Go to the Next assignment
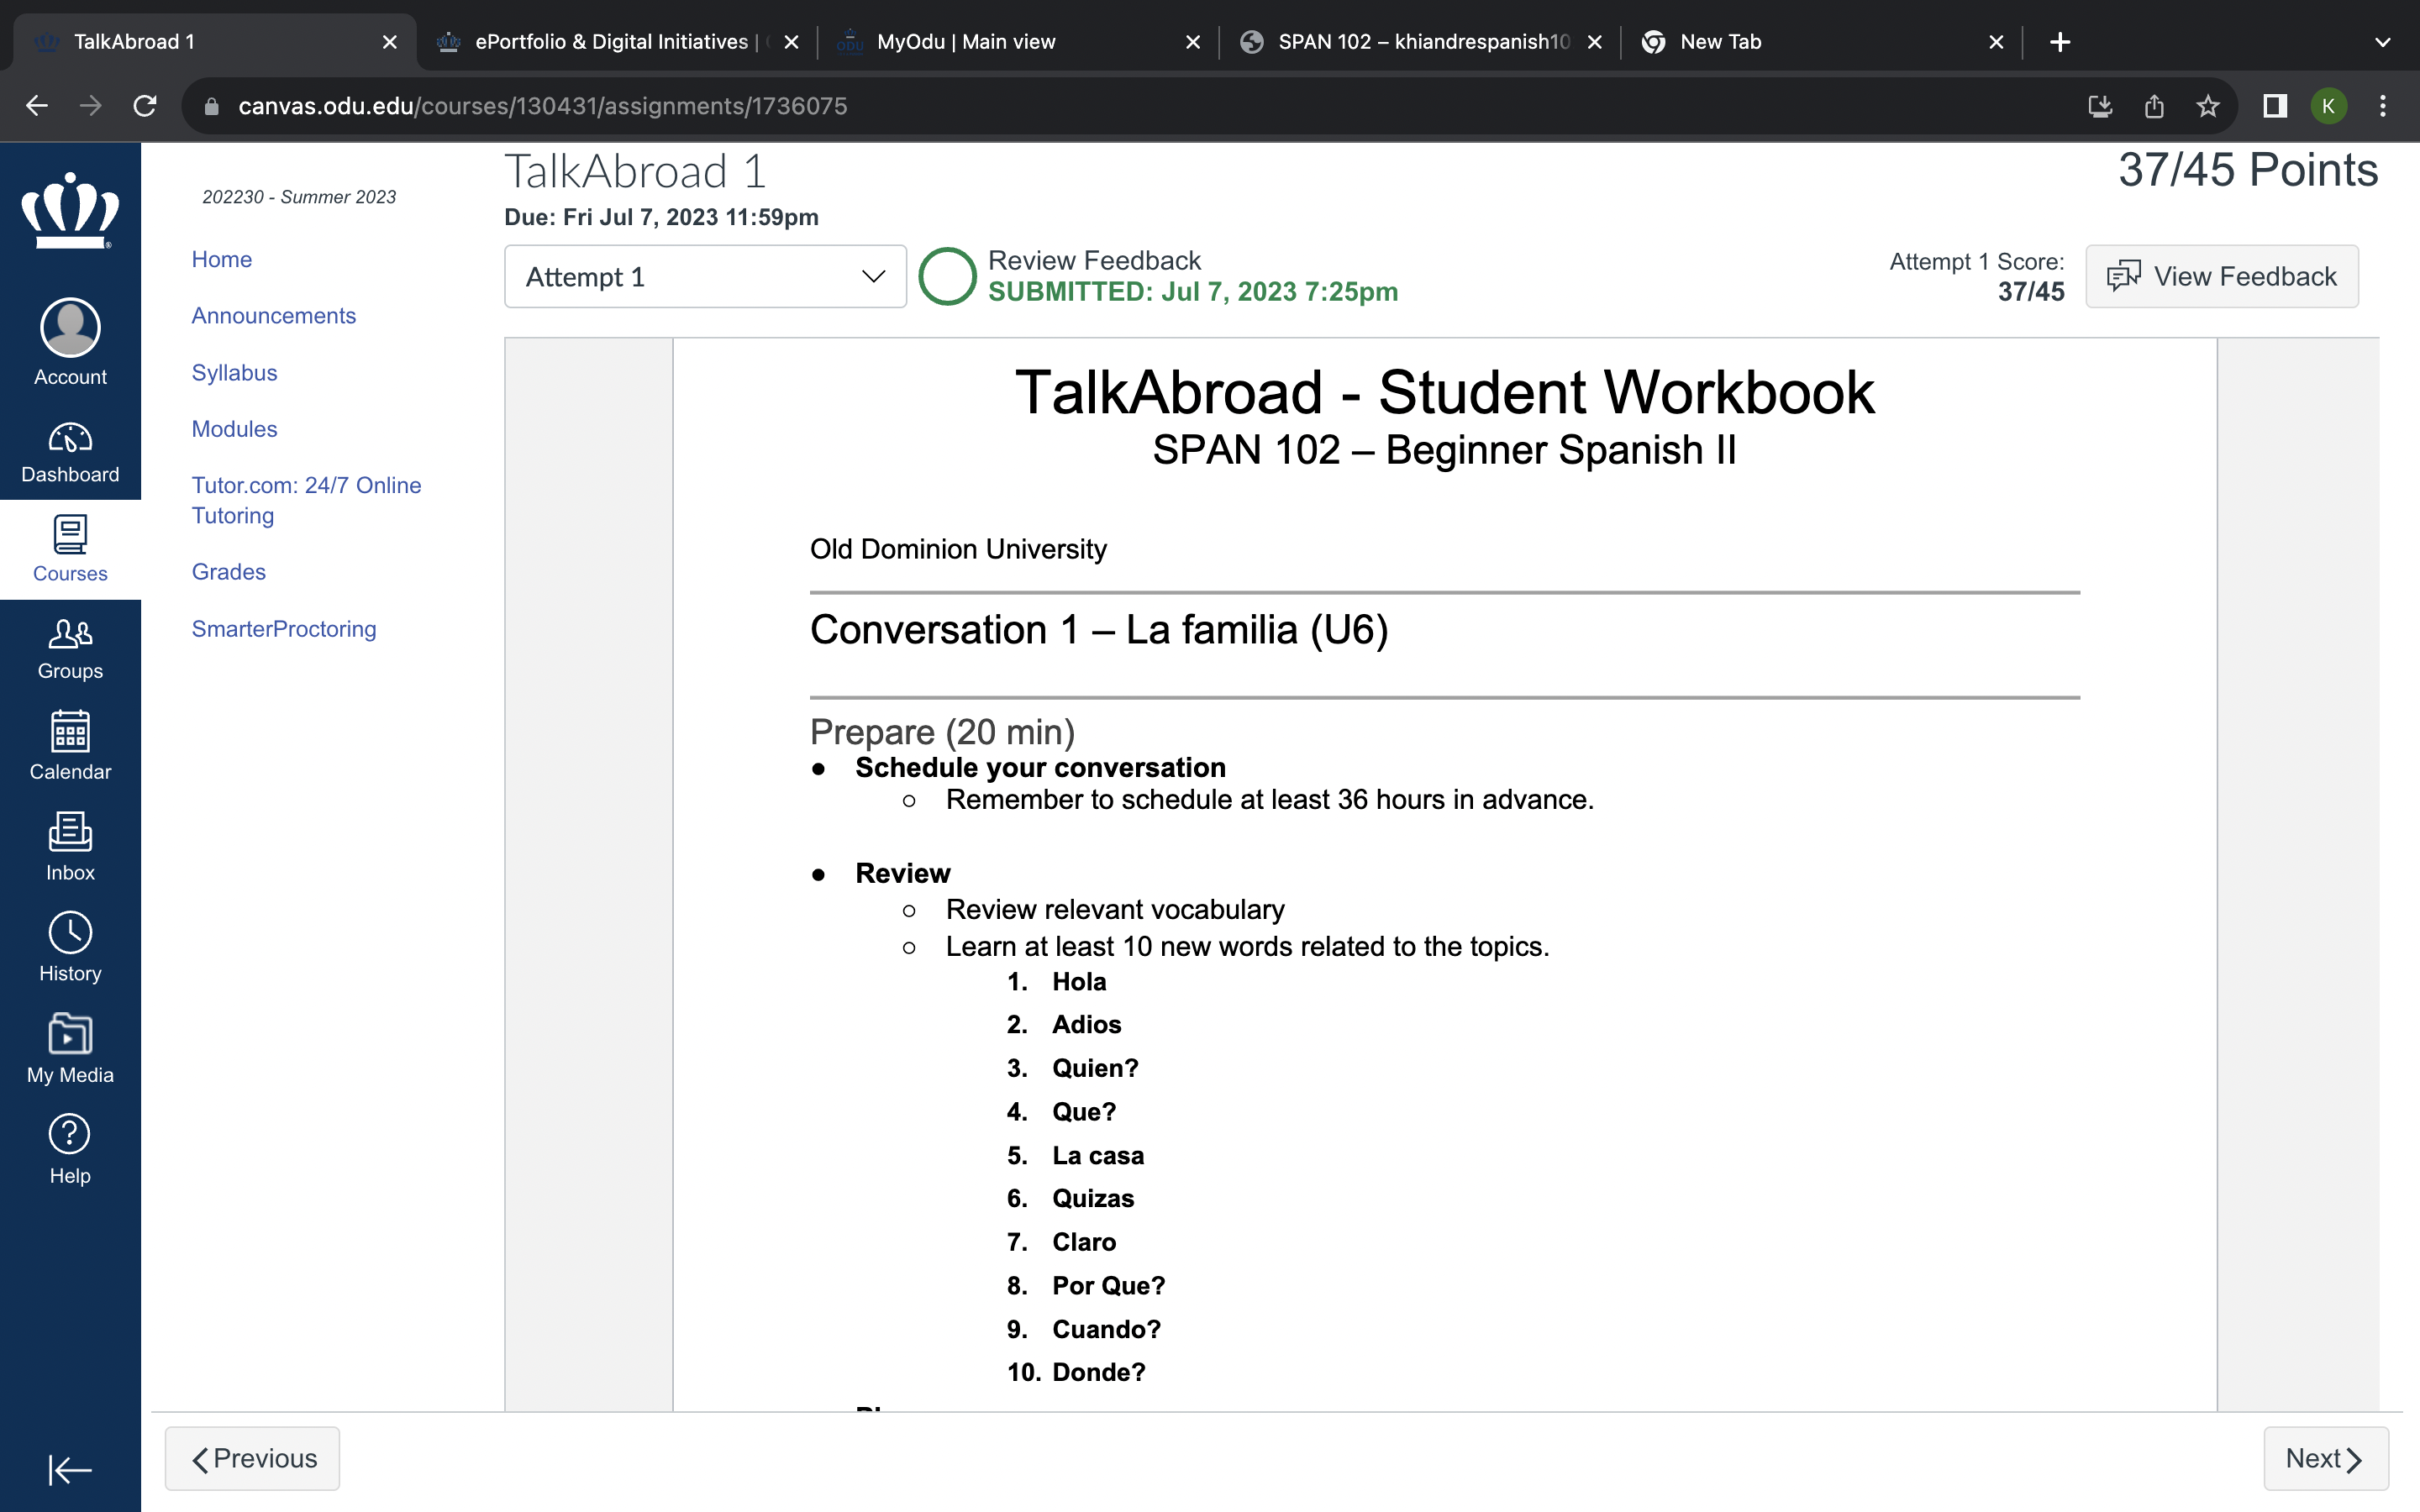The height and width of the screenshot is (1512, 2420). [2325, 1458]
